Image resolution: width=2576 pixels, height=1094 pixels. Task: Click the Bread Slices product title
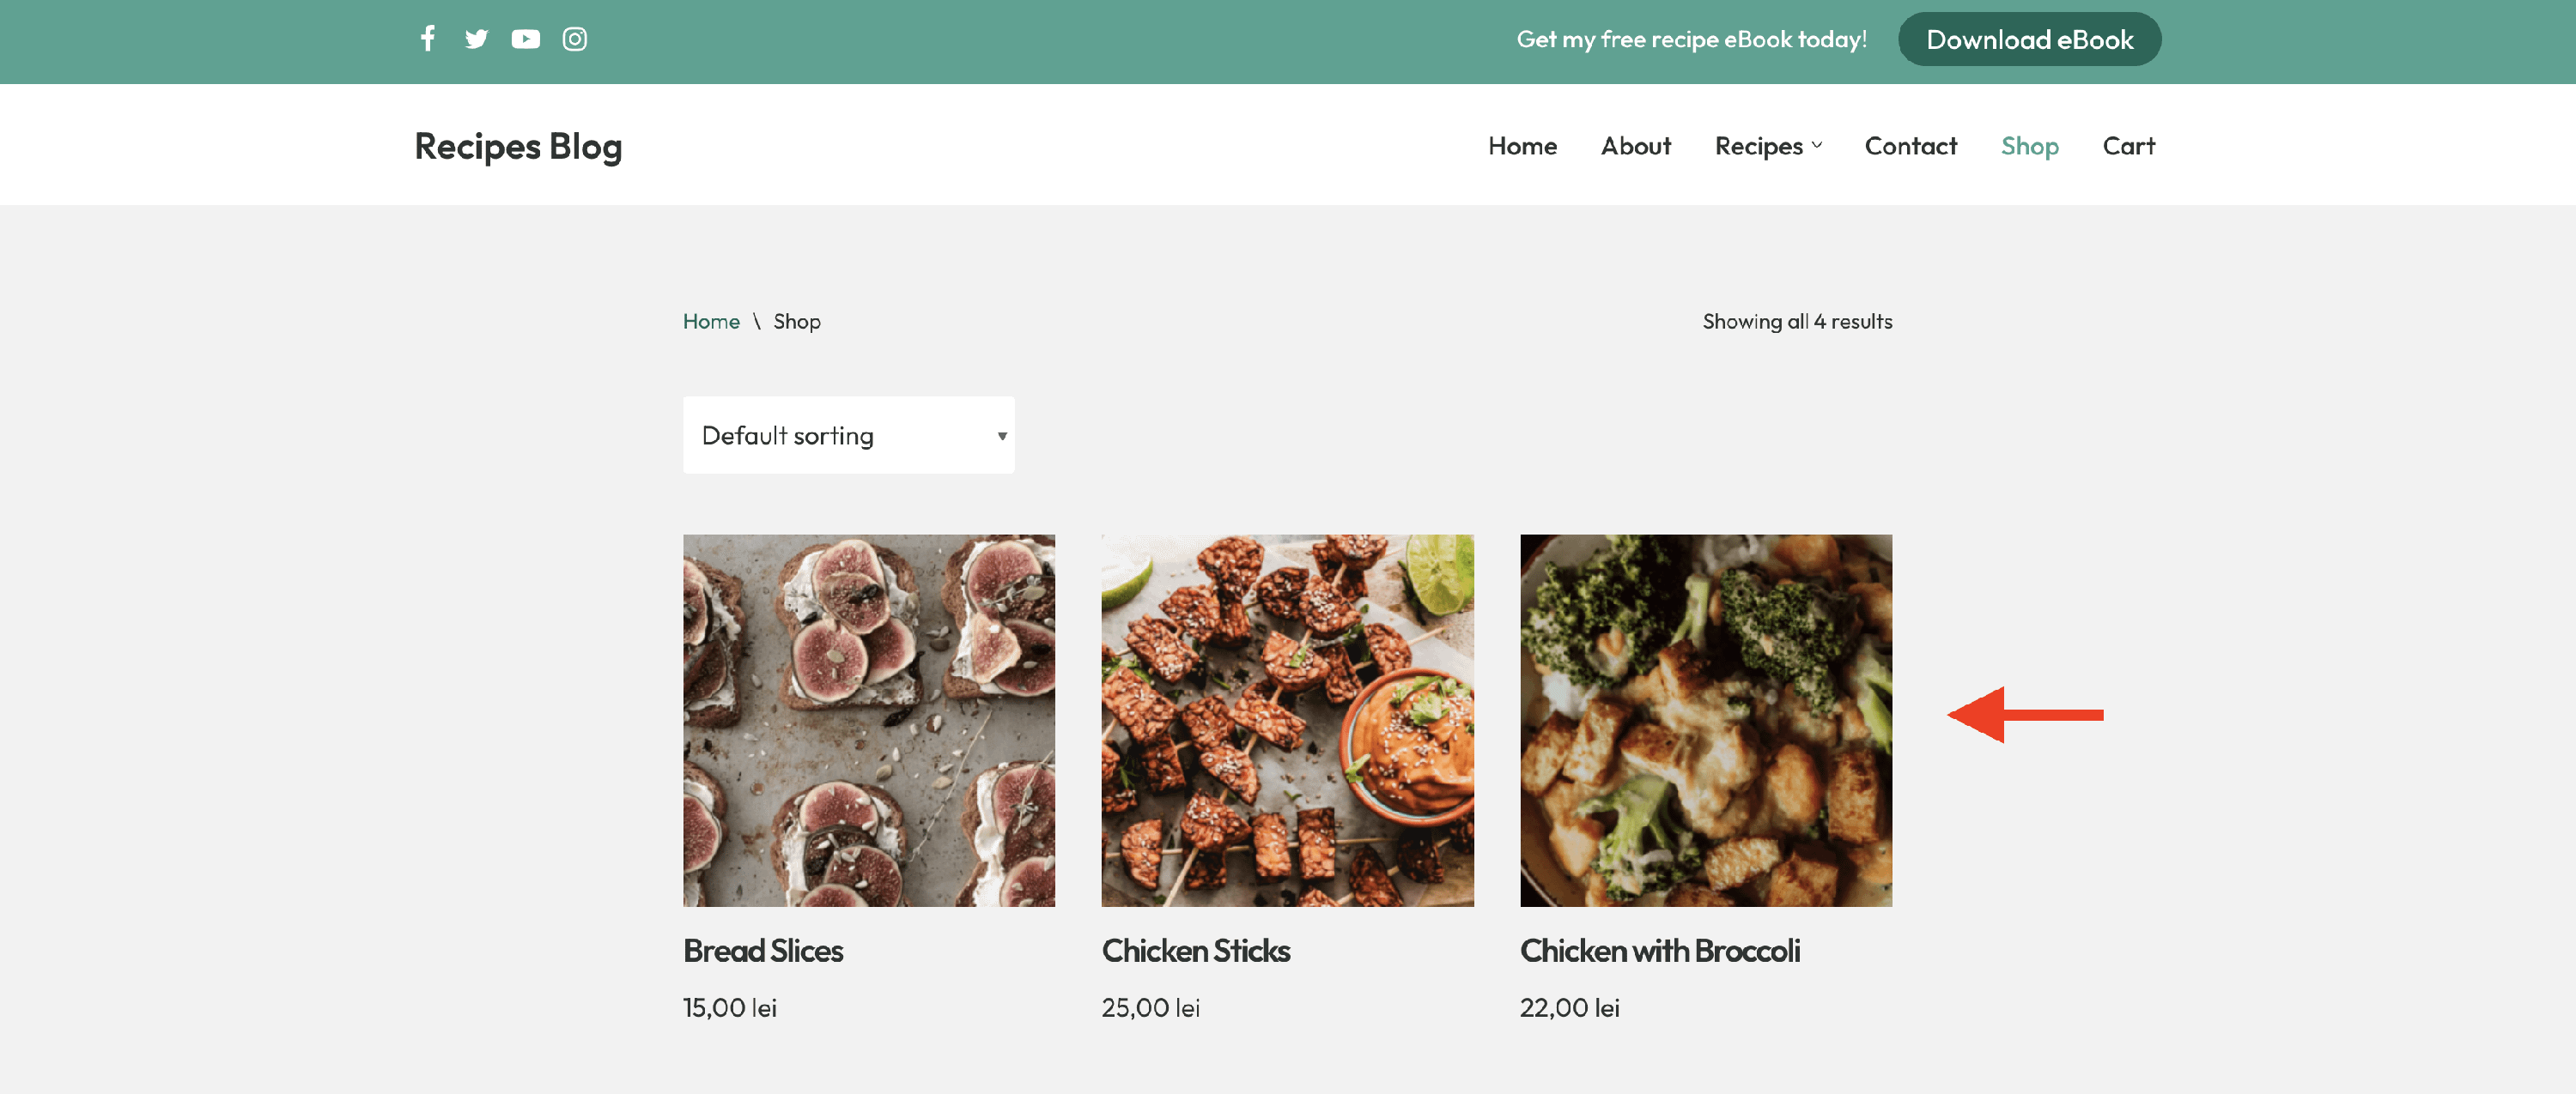(x=763, y=950)
